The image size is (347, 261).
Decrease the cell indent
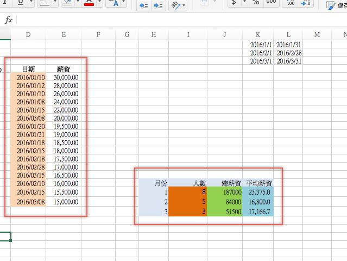coord(144,5)
